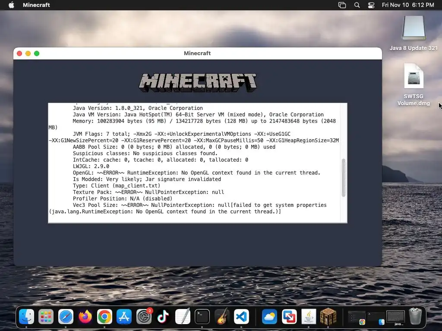Open Visual Studio Code from the Dock

tap(241, 317)
